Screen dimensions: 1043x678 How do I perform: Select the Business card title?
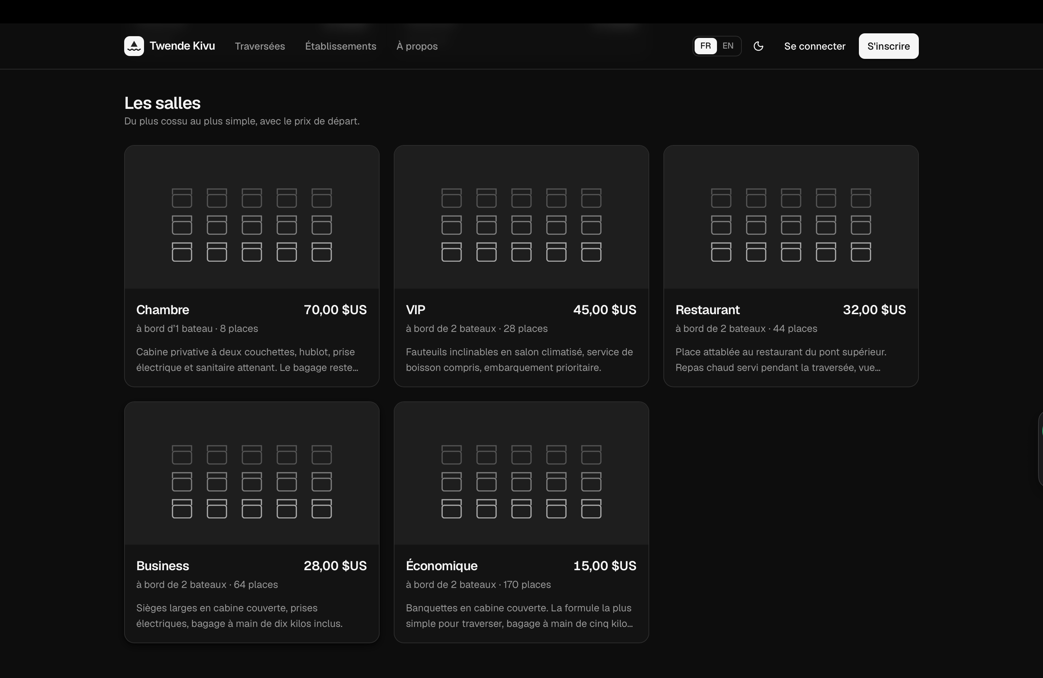(162, 566)
